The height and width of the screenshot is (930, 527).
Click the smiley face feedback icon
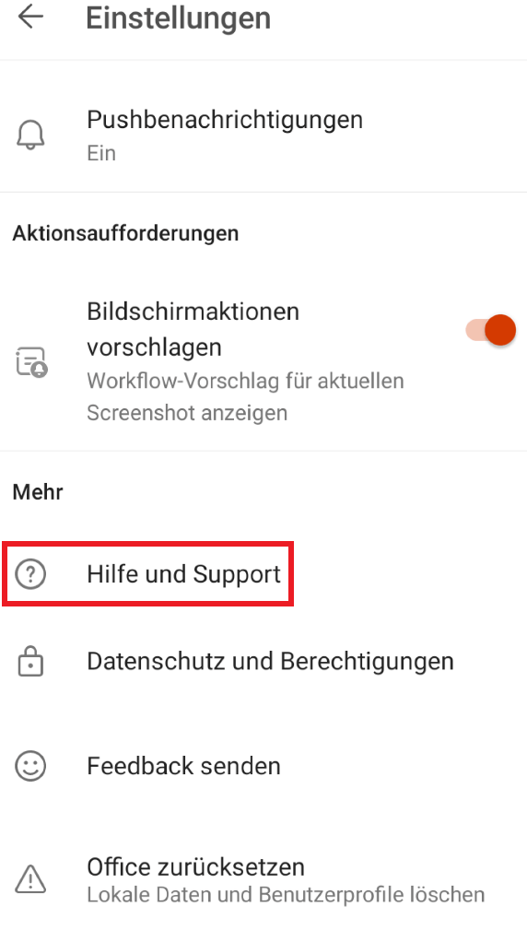pos(30,766)
